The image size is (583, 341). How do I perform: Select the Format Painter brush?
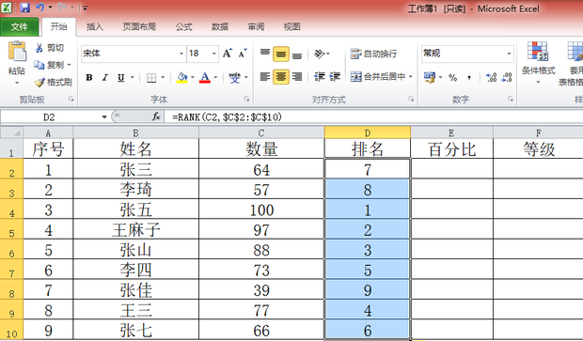point(39,82)
